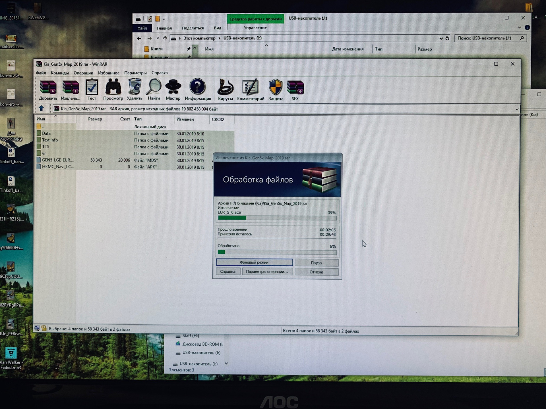This screenshot has height=409, width=546.
Task: Open the Справка menu in WinRAR
Action: (x=160, y=73)
